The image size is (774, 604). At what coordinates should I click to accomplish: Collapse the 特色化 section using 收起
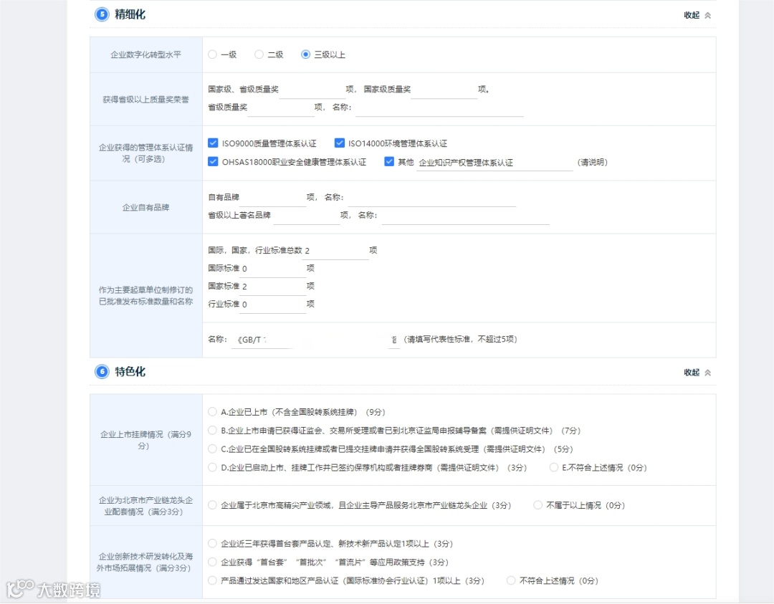click(697, 373)
